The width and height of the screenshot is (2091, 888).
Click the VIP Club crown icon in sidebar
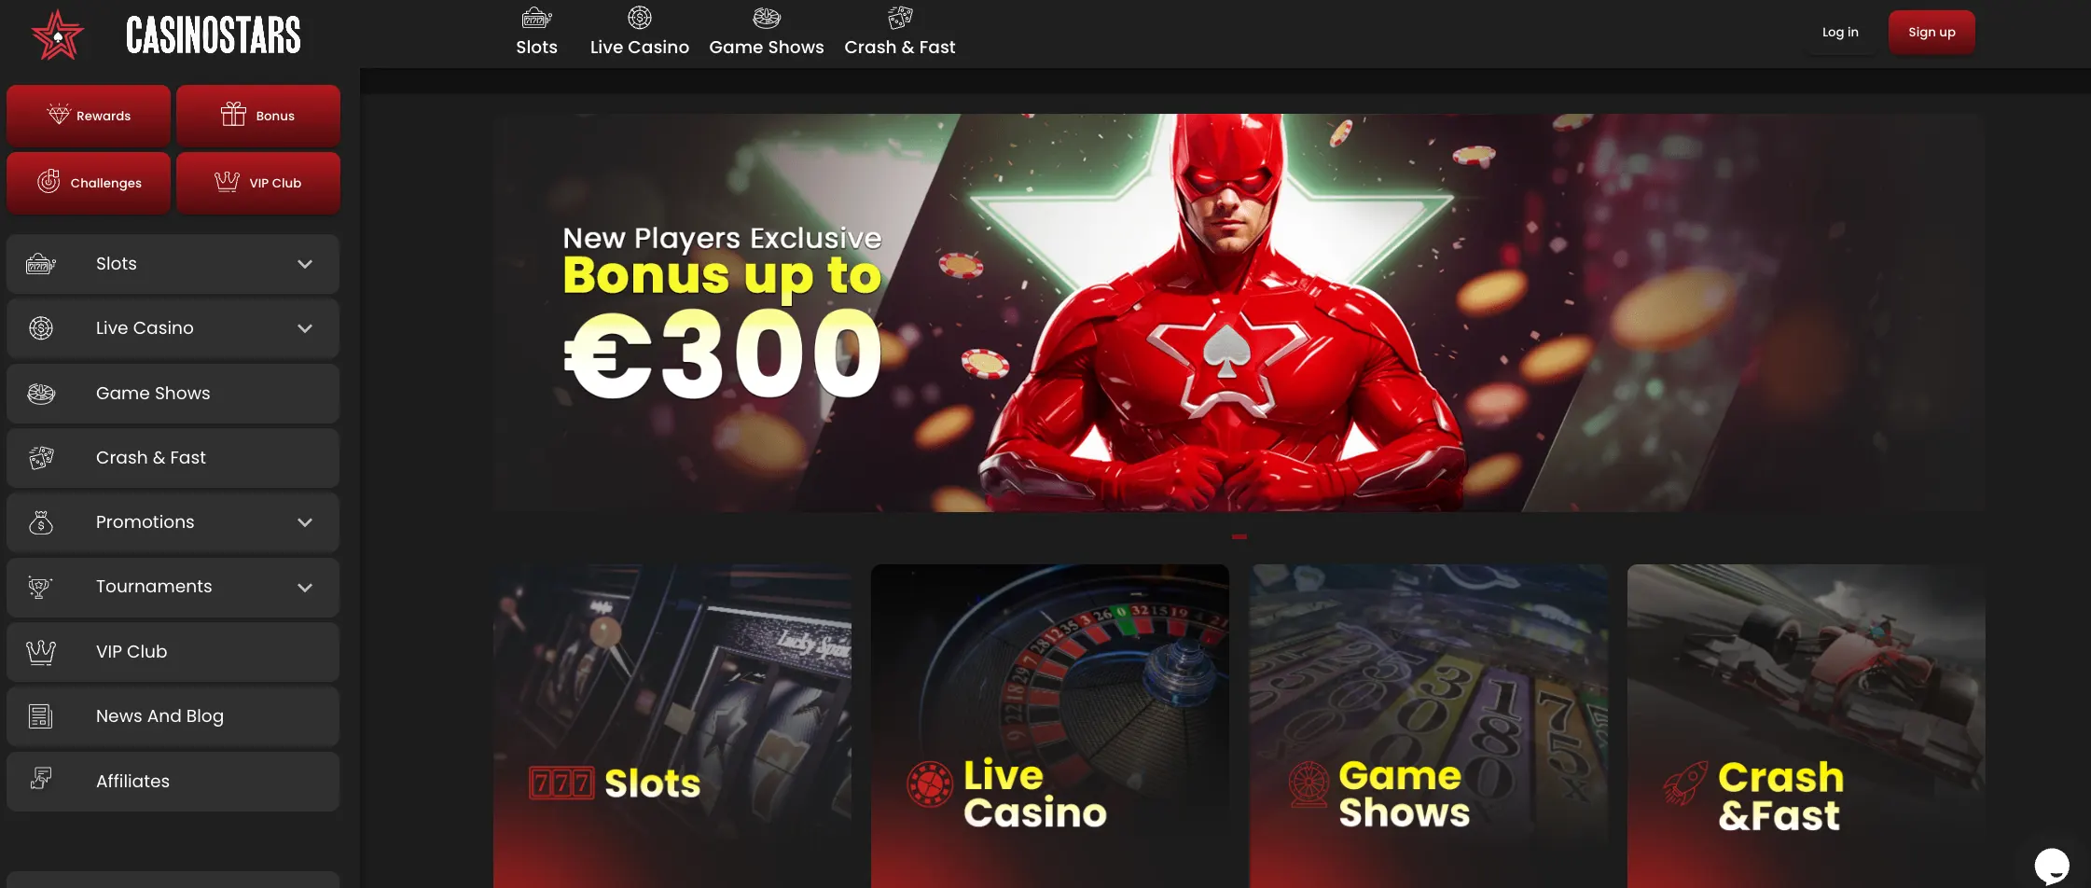pyautogui.click(x=41, y=652)
